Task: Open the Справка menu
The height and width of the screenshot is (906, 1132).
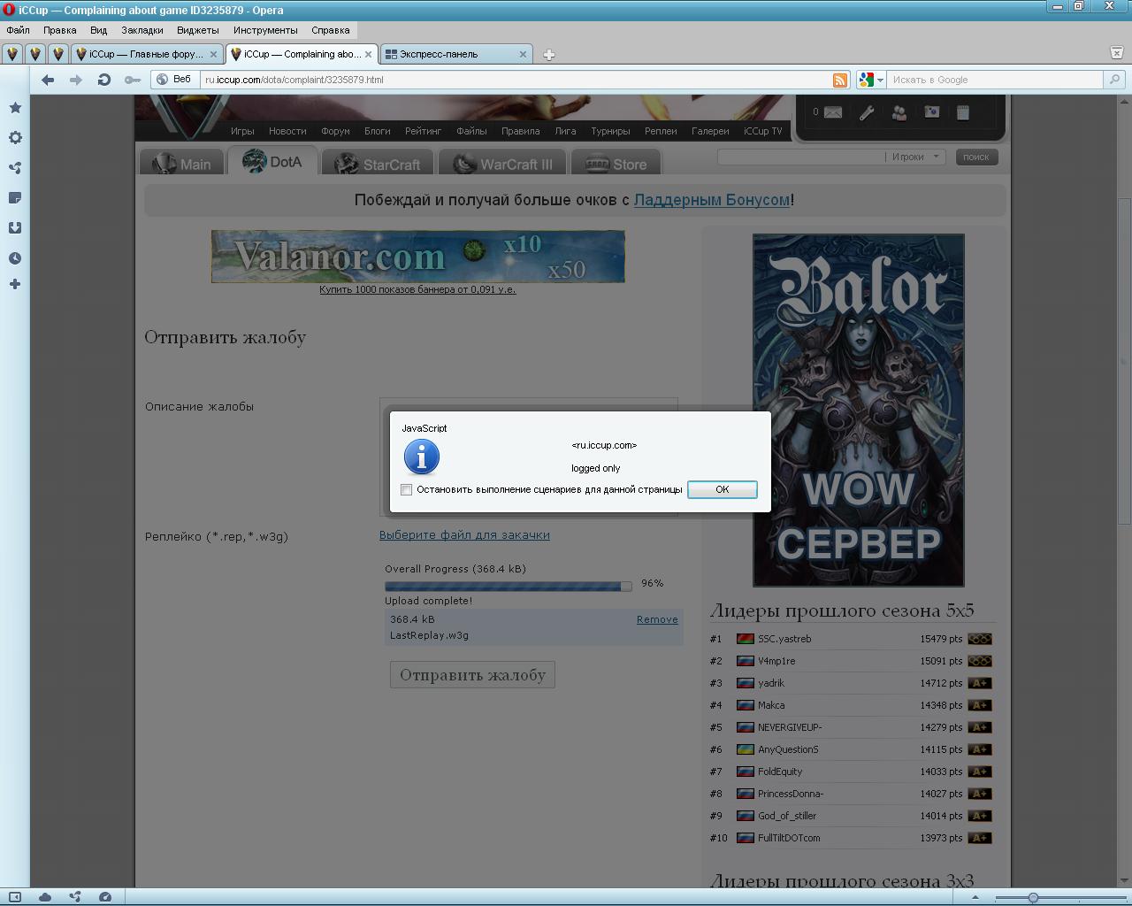Action: click(331, 30)
